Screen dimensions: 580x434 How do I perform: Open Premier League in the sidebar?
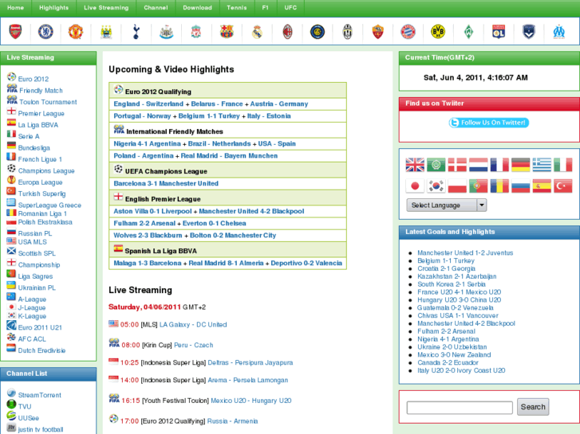tap(41, 114)
